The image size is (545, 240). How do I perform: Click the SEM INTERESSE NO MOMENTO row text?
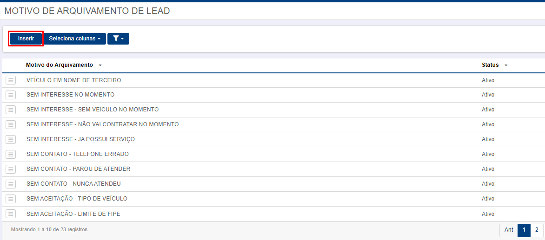(x=70, y=95)
